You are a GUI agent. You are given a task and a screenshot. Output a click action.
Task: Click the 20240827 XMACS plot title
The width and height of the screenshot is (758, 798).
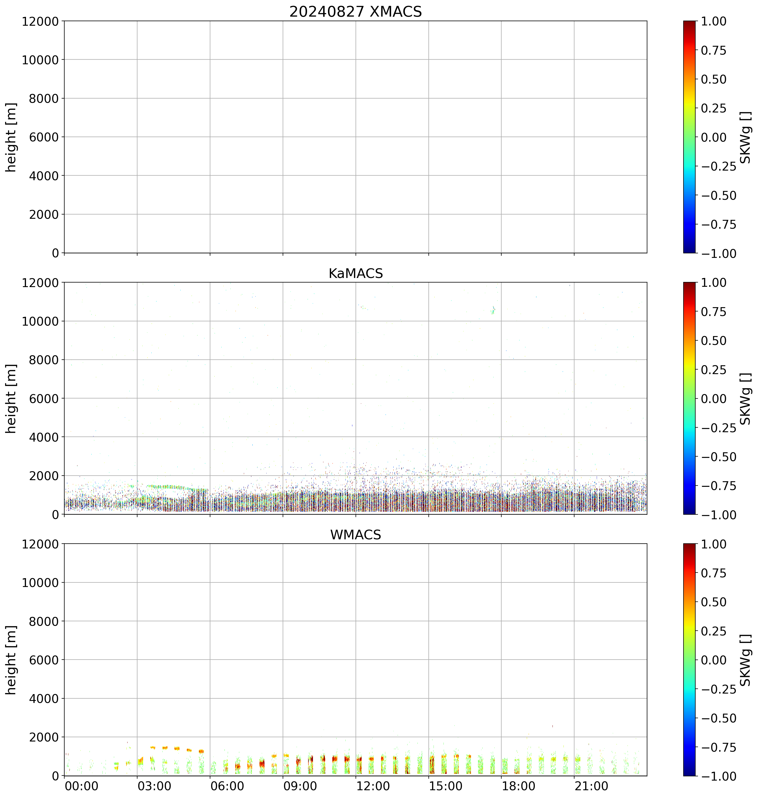pos(355,12)
